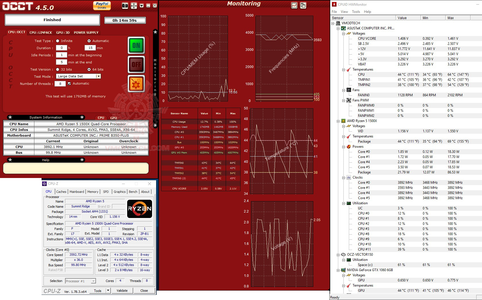Screen dimensions: 482x300
Task: Open the OCCT title bar dropdown arrow
Action: pyautogui.click(x=141, y=6)
